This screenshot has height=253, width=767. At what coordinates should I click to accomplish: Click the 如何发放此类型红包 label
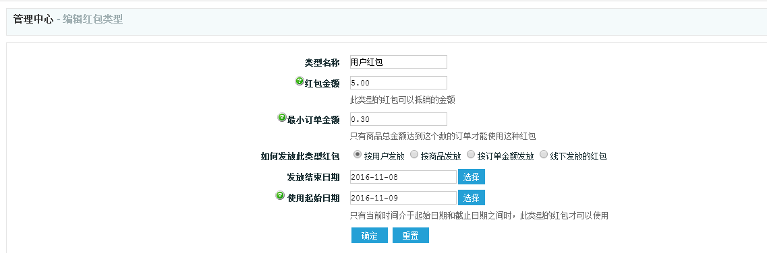tap(300, 157)
